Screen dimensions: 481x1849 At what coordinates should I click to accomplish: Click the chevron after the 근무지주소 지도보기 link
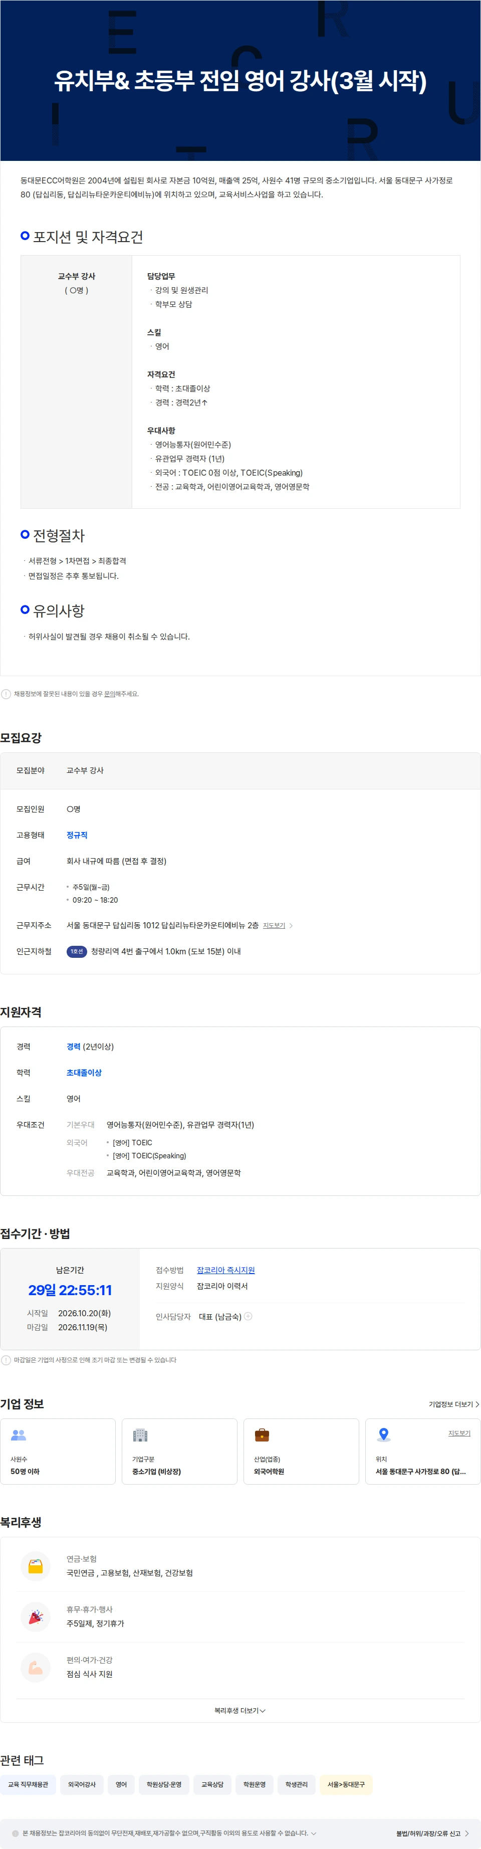(291, 926)
